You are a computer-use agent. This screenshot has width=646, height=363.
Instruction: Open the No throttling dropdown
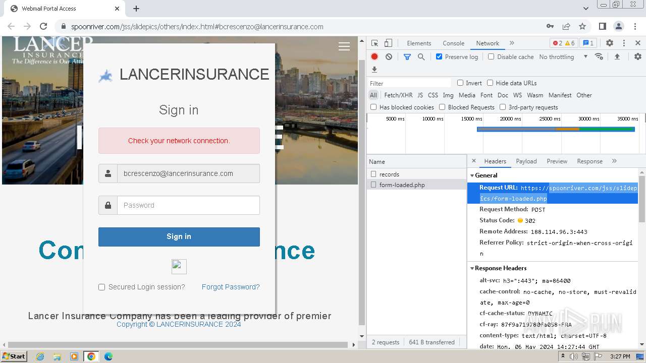click(563, 57)
